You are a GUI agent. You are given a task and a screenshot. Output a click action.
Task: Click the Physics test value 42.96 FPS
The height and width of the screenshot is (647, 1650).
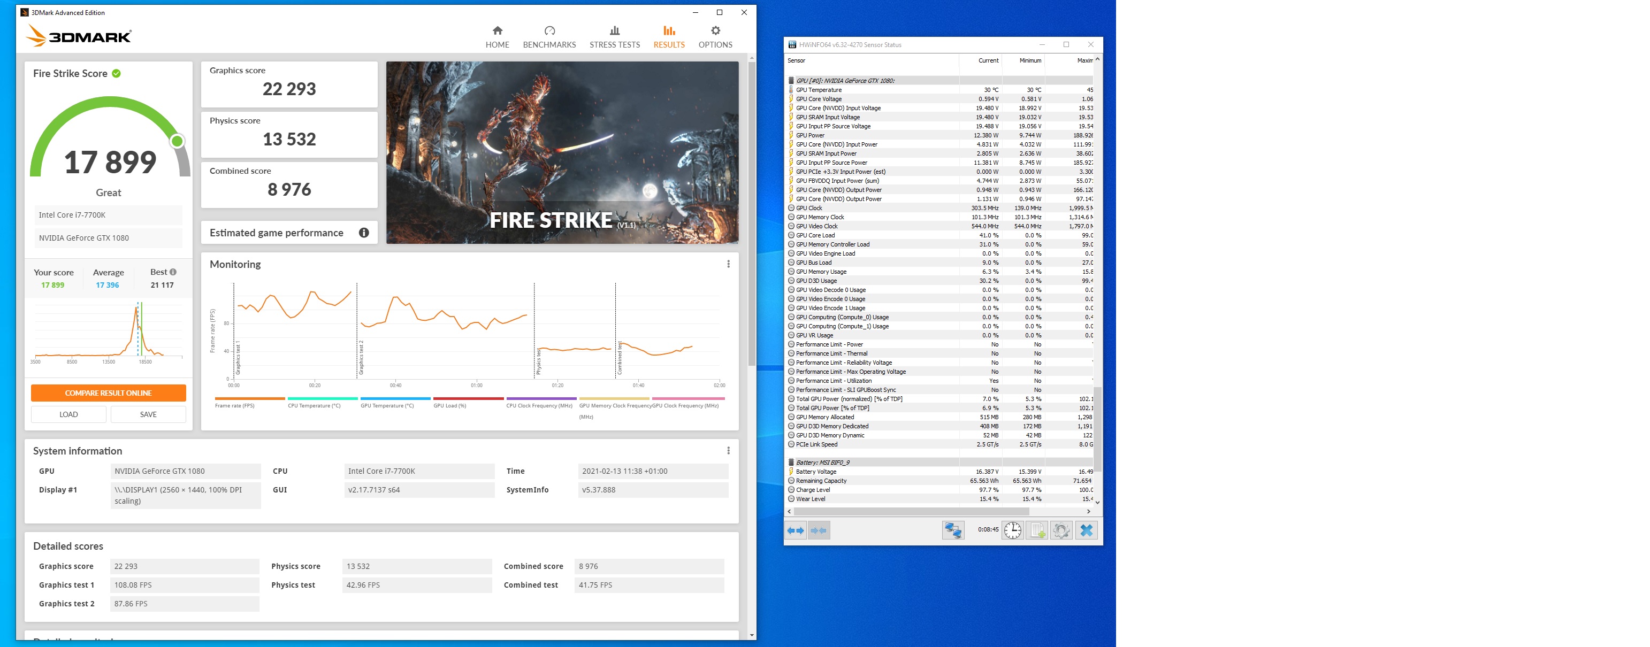pos(417,585)
